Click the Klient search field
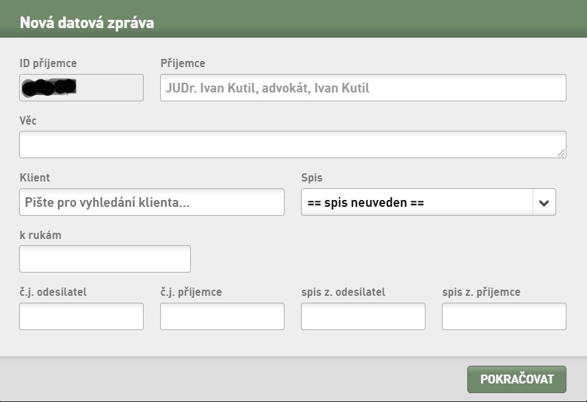Image resolution: width=587 pixels, height=402 pixels. coord(152,202)
